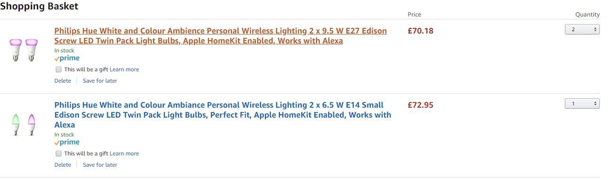Image resolution: width=614 pixels, height=179 pixels.
Task: Select the £70.18 price
Action: pos(420,31)
